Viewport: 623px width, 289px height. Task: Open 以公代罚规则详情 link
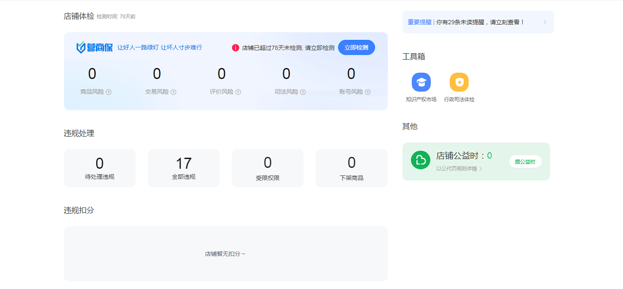coord(459,169)
